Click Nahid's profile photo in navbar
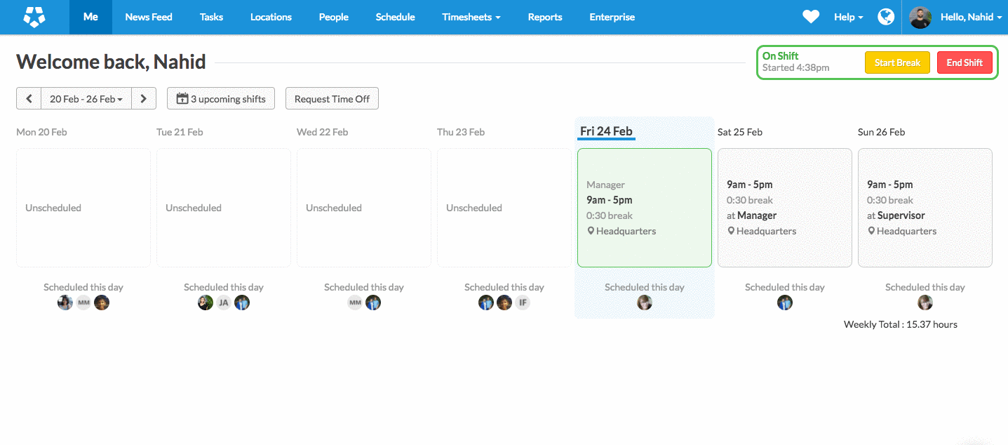Image resolution: width=1008 pixels, height=445 pixels. pos(920,18)
